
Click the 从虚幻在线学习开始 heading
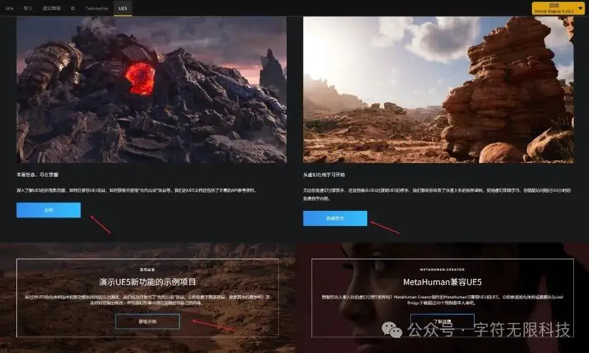click(324, 175)
